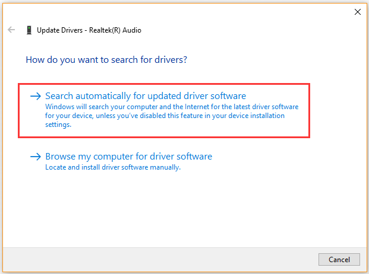This screenshot has height=274, width=369.
Task: Click the arrow icon beside Browse my computer
Action: 36,157
